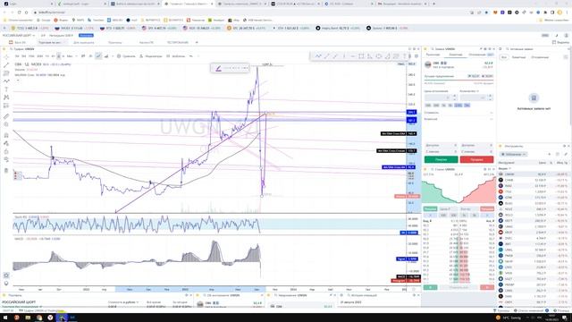This screenshot has width=572, height=322.
Task: Click the pencil edit icon in instruments panel
Action: [x=566, y=155]
